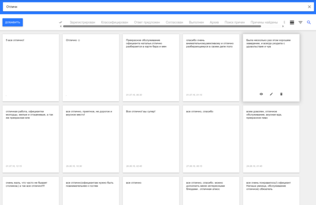316x205 pixels.
Task: Open the 'все отлично, спасибо' card dated 27.06.16
Action: pos(211,139)
